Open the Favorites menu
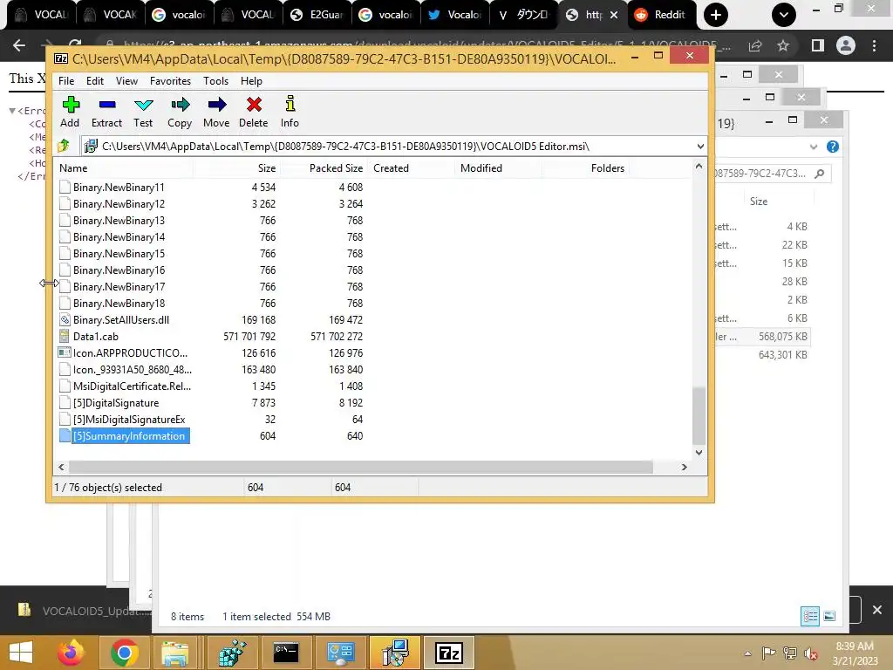 [170, 81]
